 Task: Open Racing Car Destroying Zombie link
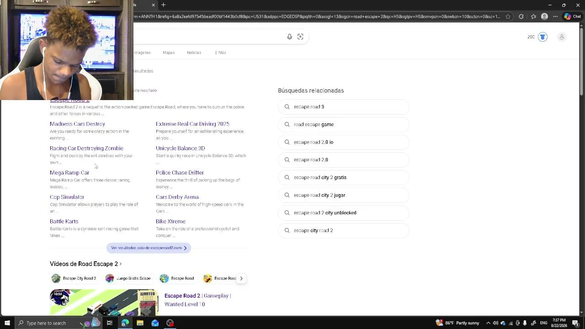point(86,148)
